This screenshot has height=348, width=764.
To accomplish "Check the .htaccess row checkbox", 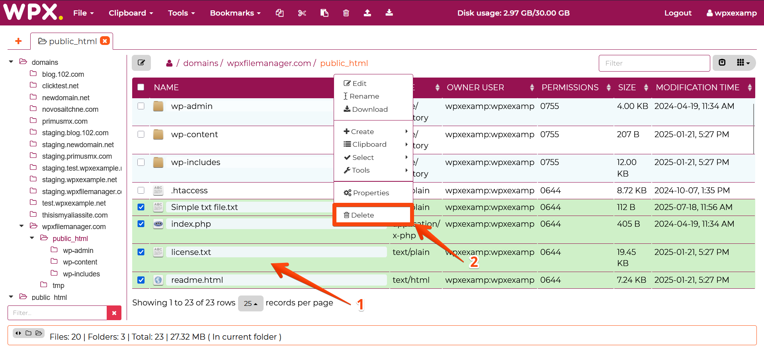I will point(141,191).
